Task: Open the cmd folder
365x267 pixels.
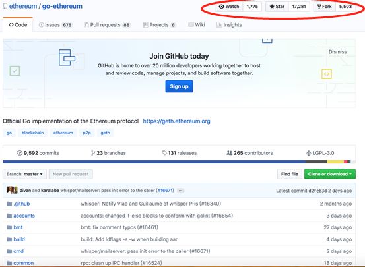Action: coord(18,251)
